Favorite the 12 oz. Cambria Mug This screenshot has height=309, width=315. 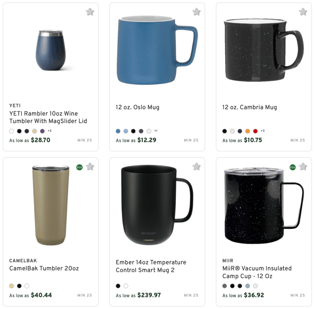click(x=303, y=11)
